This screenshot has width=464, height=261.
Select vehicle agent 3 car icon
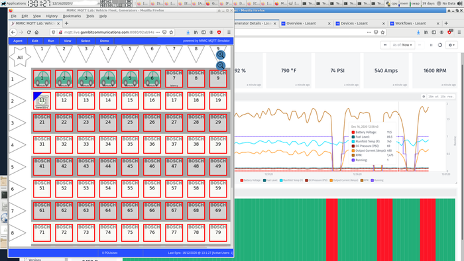point(86,79)
